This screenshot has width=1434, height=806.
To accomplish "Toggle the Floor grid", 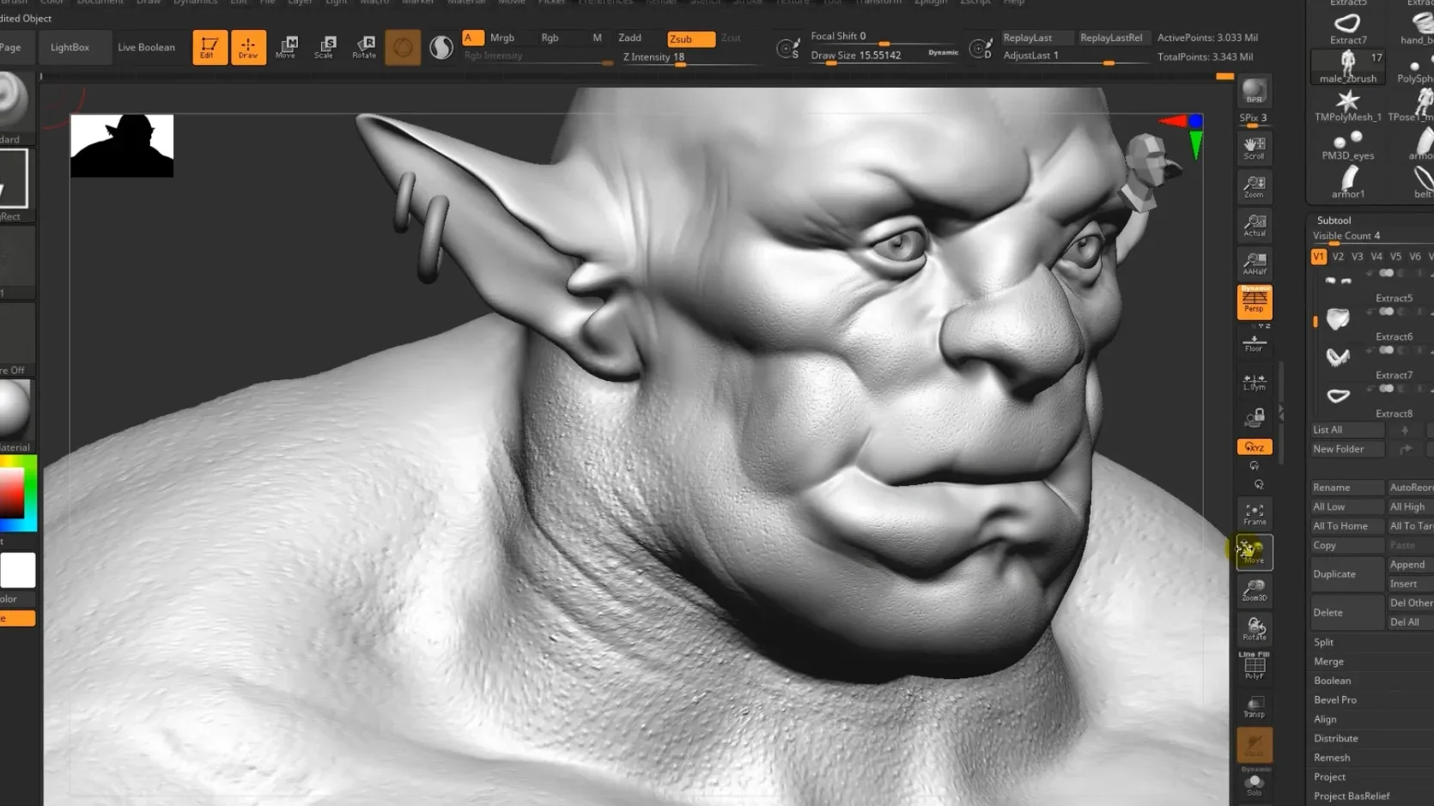I will point(1255,343).
